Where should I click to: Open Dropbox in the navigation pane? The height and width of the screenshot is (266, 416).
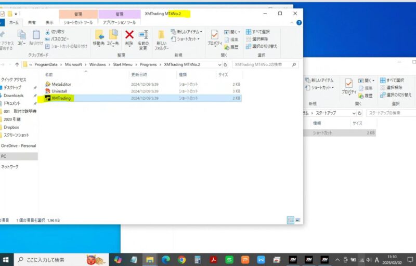pyautogui.click(x=11, y=127)
